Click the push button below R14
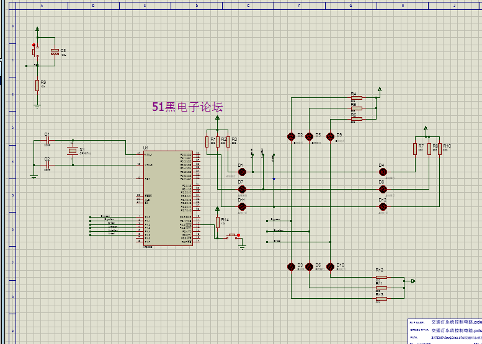This screenshot has height=344, width=482. tap(233, 237)
